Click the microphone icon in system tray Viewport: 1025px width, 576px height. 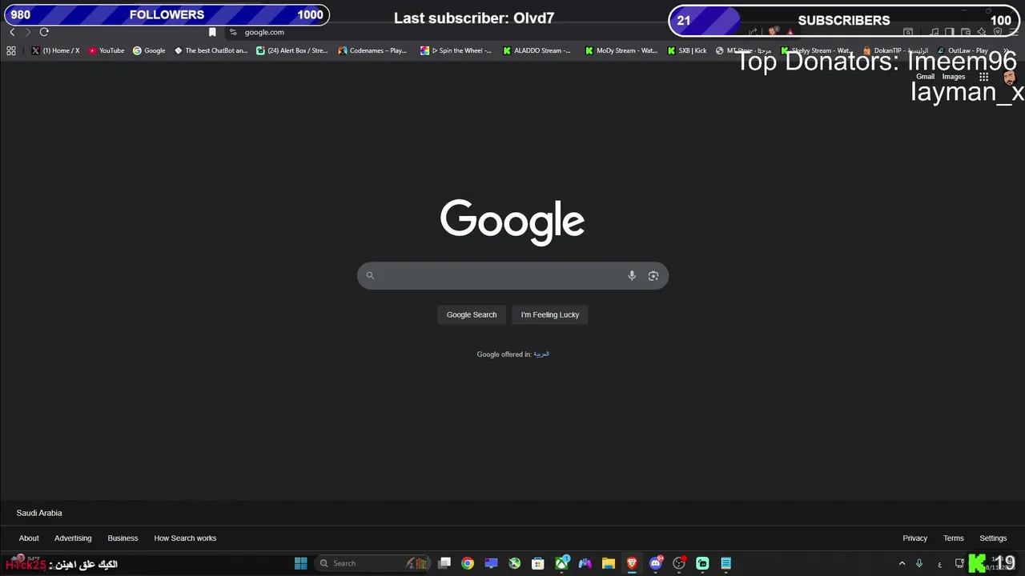919,563
